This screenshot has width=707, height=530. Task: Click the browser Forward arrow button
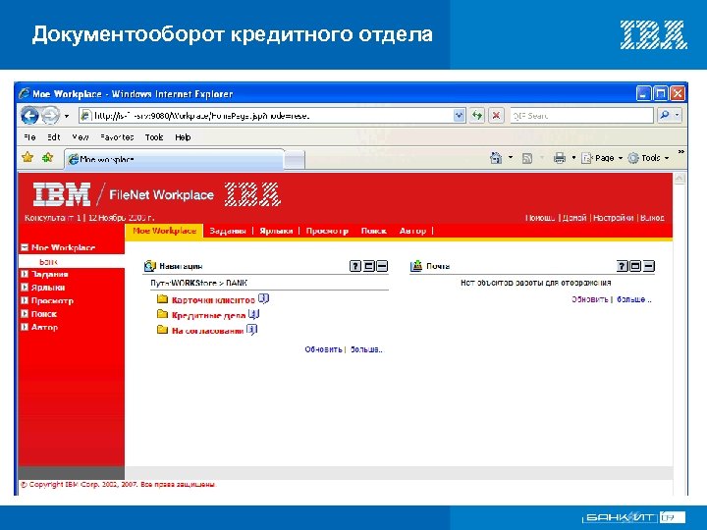(50, 116)
